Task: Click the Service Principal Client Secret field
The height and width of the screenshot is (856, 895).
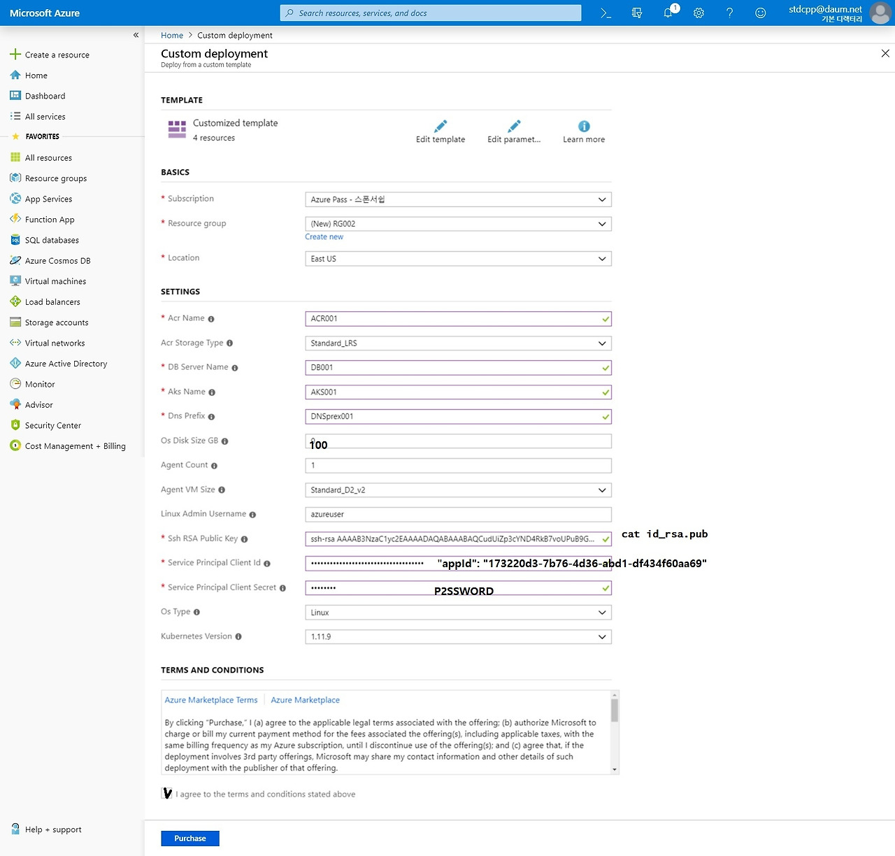Action: tap(458, 588)
